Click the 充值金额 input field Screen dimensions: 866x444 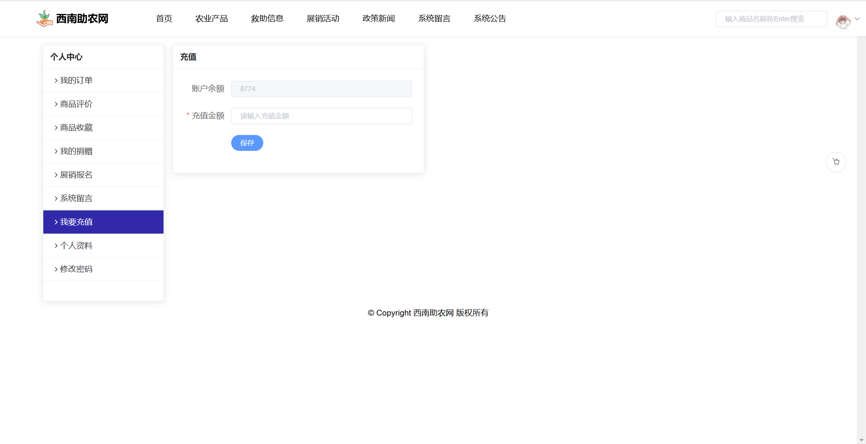click(321, 116)
